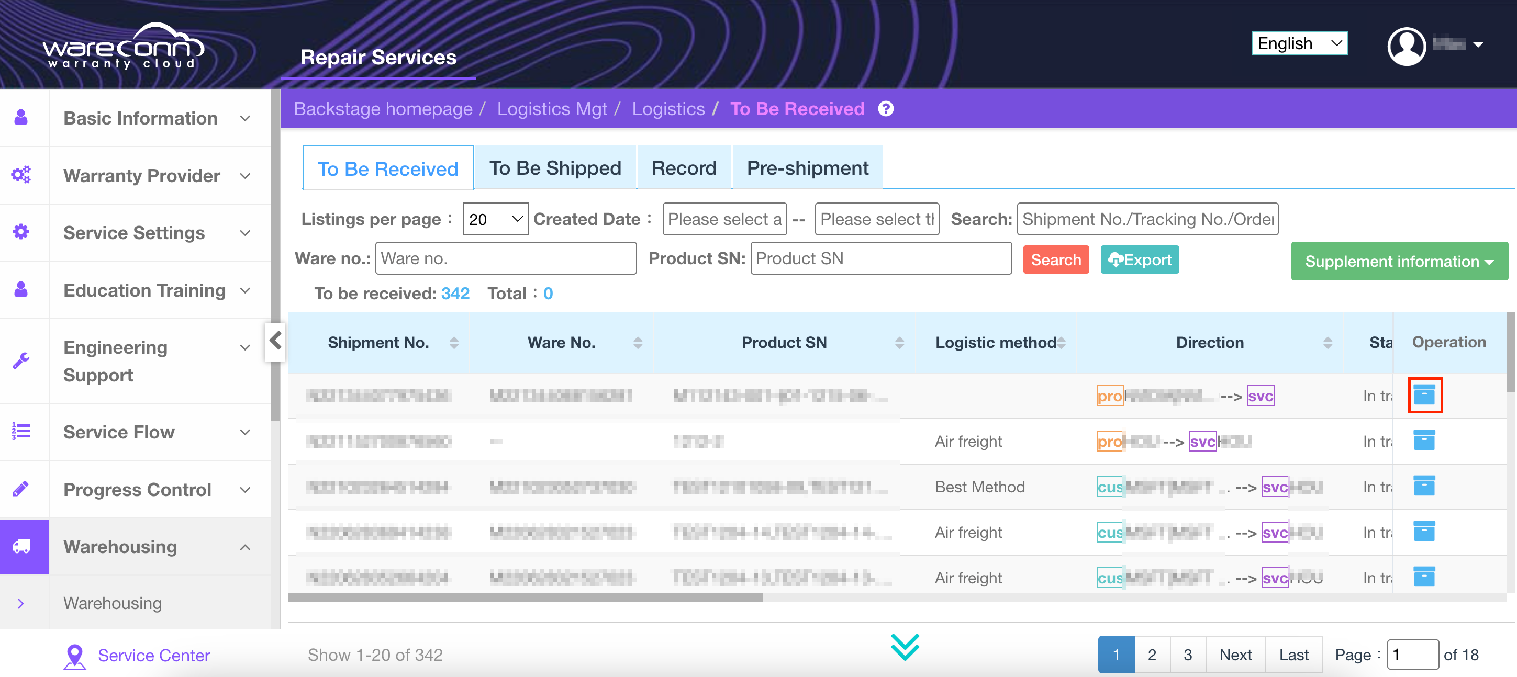Click the receive box icon in first row
The image size is (1517, 677).
pos(1424,395)
